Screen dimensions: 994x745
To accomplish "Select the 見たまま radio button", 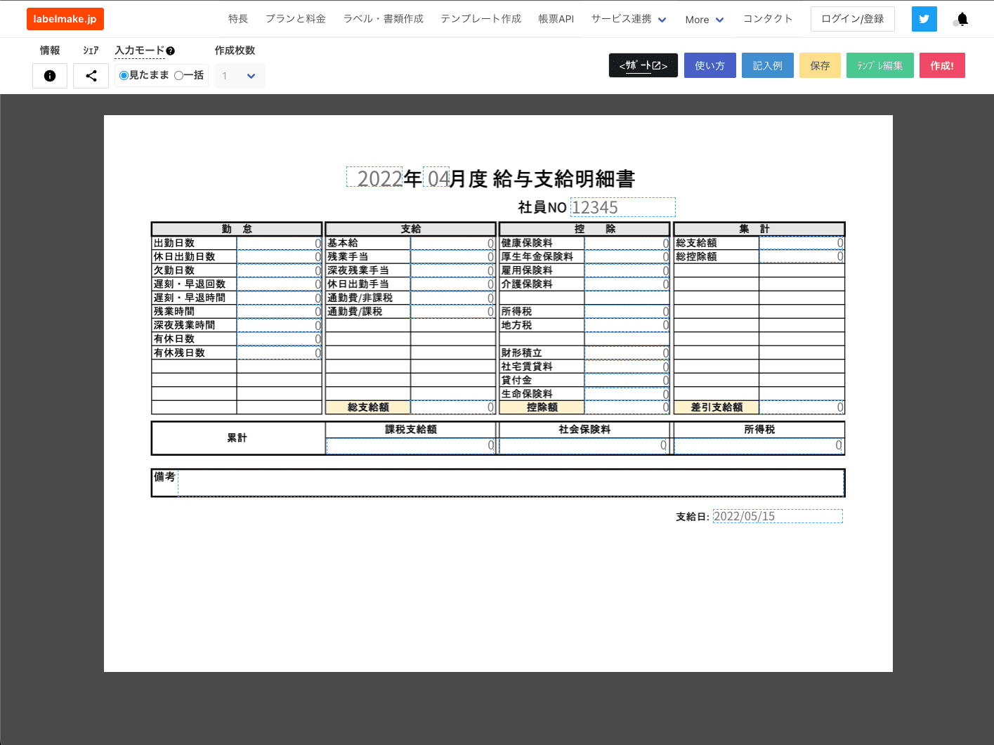I will [x=124, y=76].
